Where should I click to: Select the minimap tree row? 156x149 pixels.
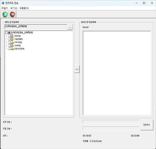pyautogui.click(x=18, y=42)
